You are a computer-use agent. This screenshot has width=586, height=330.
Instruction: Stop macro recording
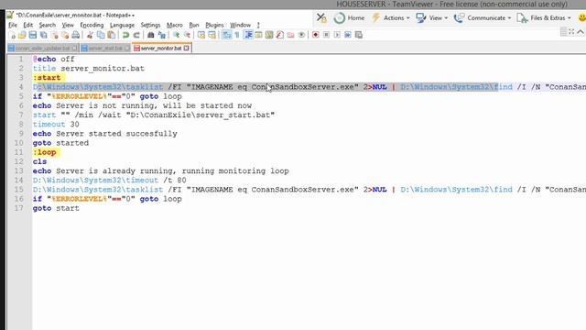pyautogui.click(x=326, y=35)
